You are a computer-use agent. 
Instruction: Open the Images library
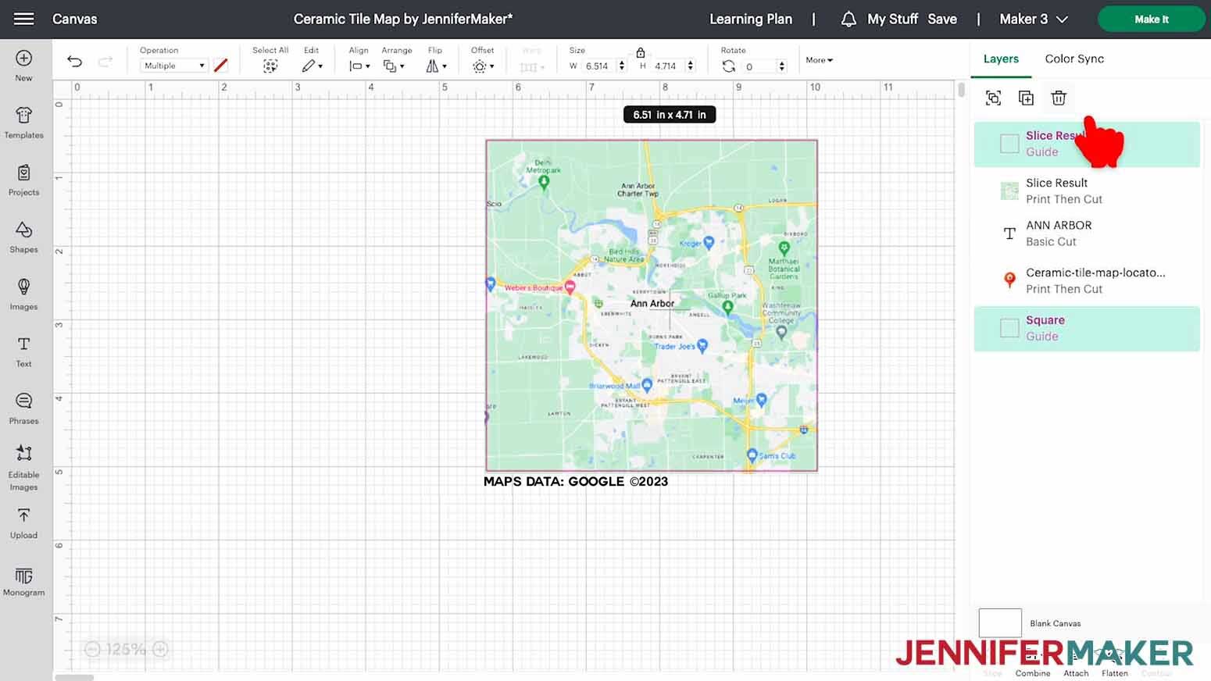click(23, 294)
